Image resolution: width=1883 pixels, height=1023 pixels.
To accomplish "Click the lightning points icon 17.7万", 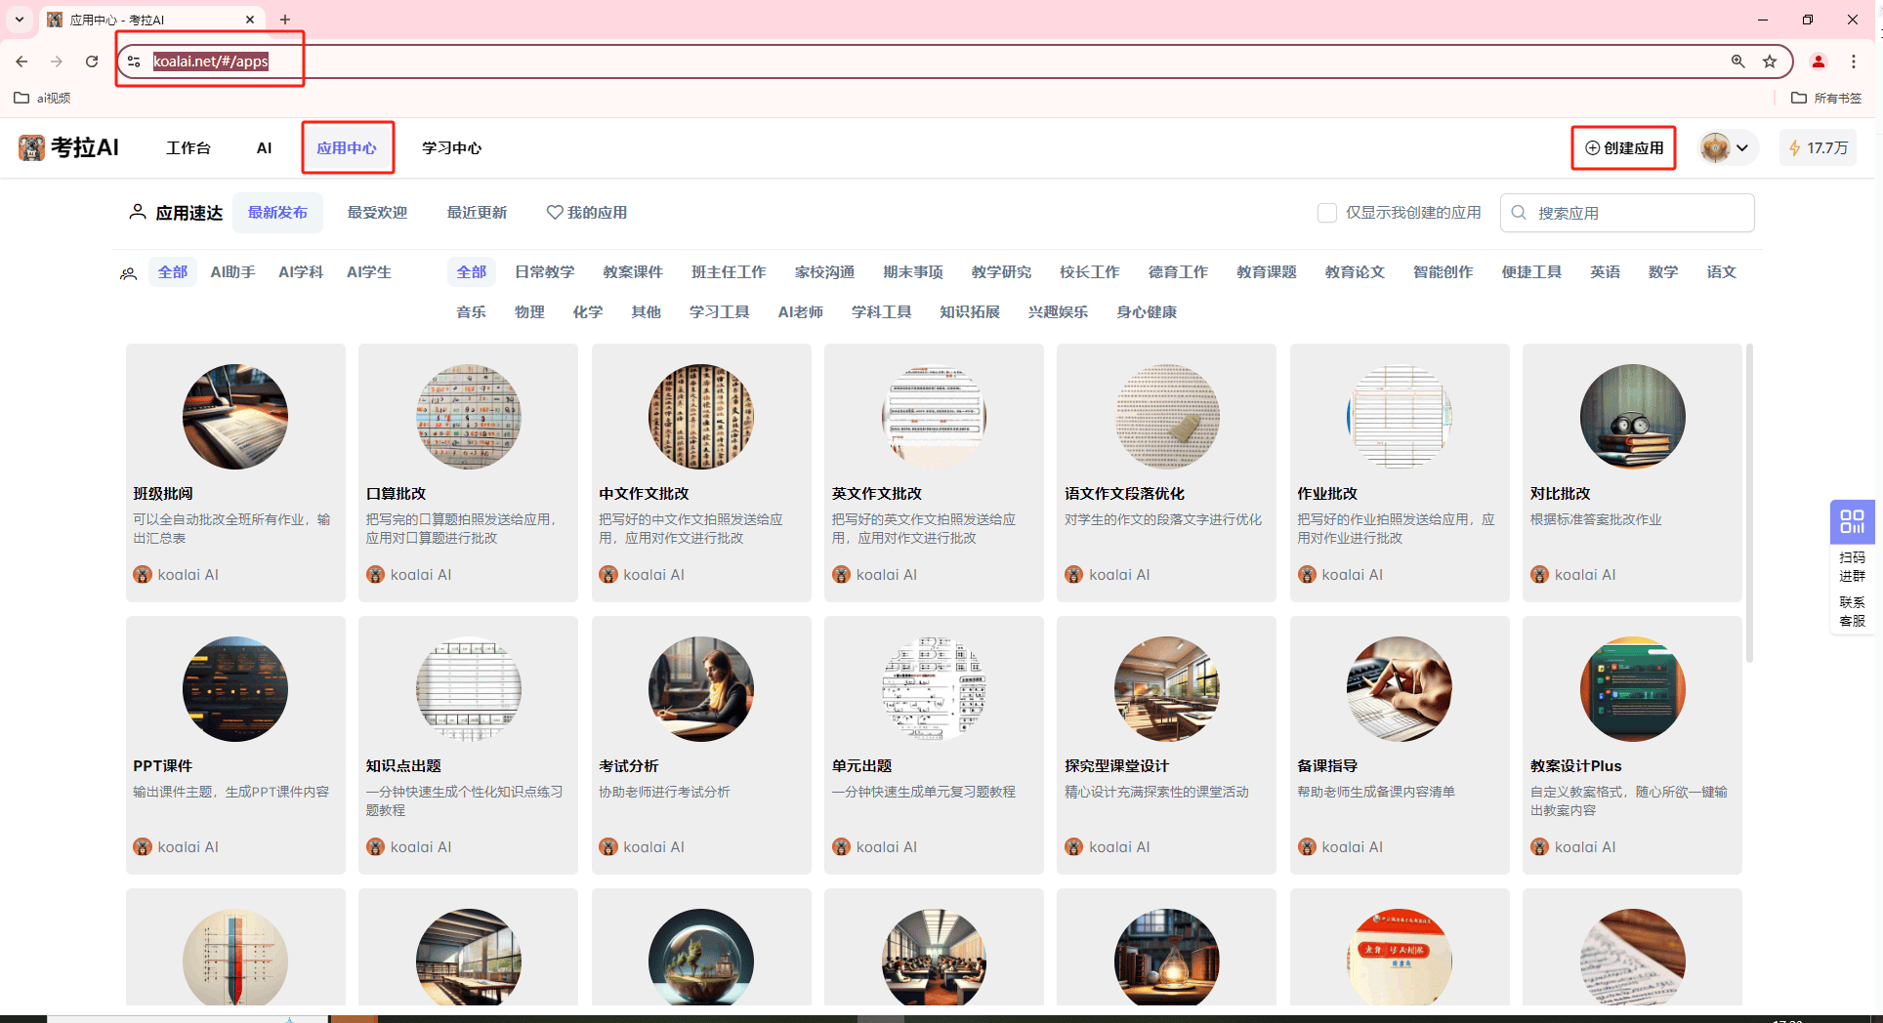I will pos(1795,147).
